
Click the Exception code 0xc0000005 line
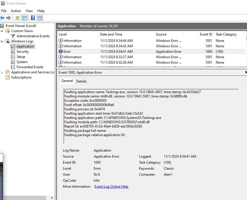point(85,101)
